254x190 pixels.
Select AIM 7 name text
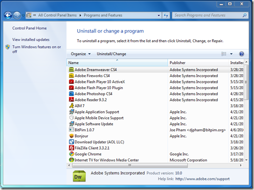(79, 106)
